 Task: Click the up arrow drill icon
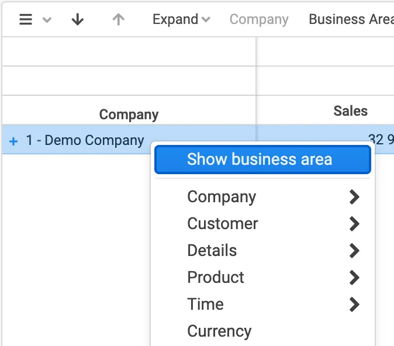[x=118, y=19]
